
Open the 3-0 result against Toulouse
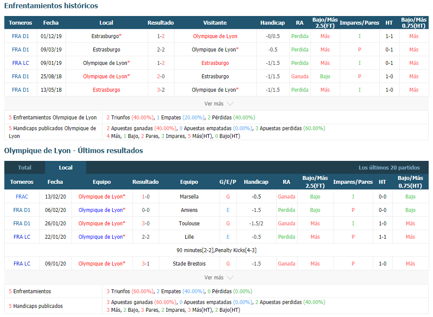[145, 224]
